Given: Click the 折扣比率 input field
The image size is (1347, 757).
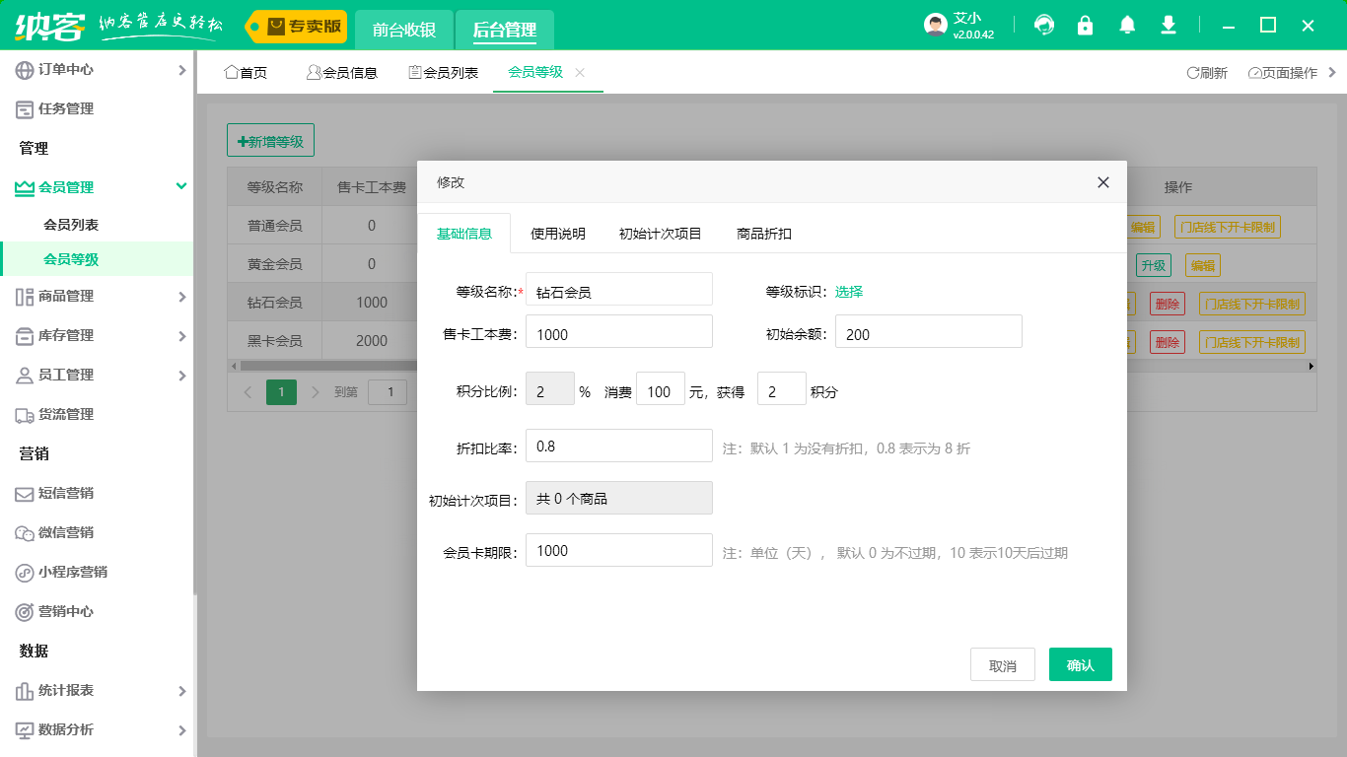Looking at the screenshot, I should point(618,446).
